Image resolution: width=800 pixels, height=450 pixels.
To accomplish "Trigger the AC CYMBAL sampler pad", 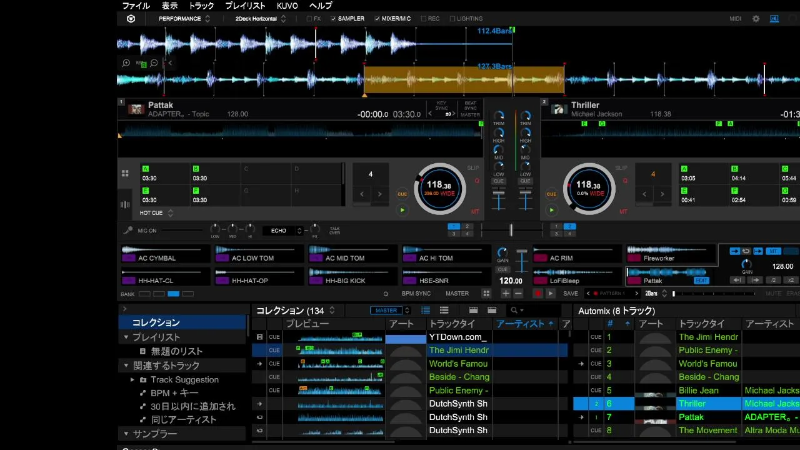I will point(166,254).
